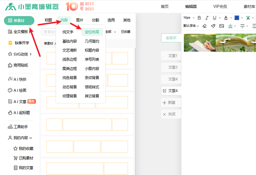Click the 小墨鹰编辑器 logo
256x175 pixels.
(x=32, y=7)
